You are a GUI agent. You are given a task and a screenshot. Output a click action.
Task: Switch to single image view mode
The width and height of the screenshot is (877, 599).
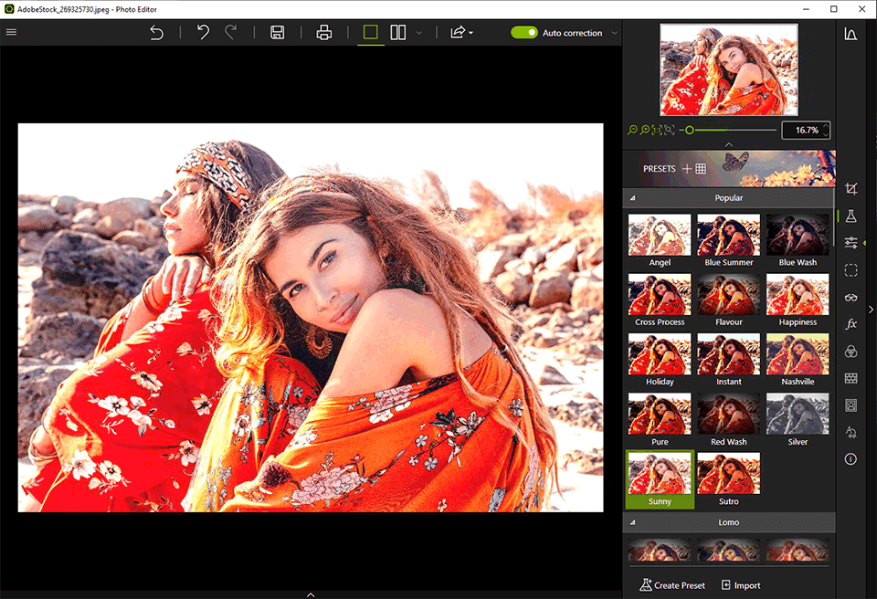370,33
